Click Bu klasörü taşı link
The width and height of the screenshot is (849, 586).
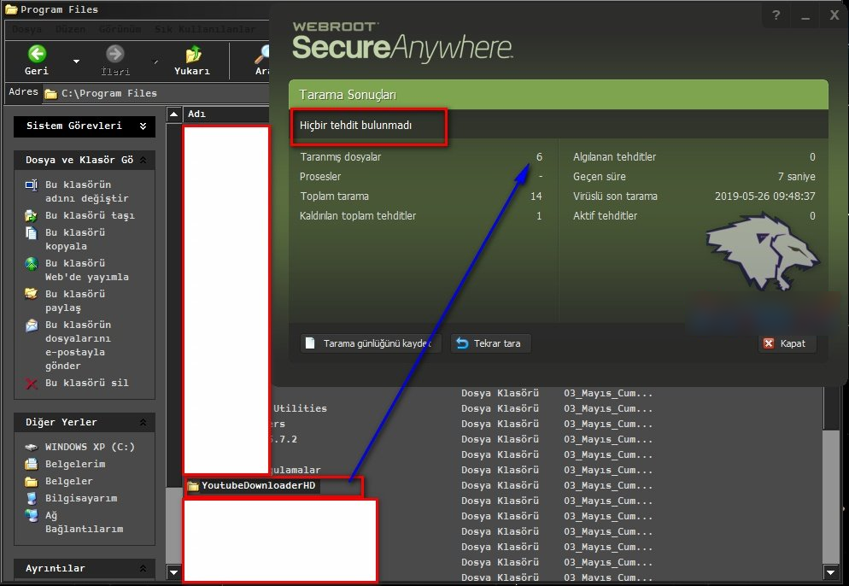[x=90, y=215]
